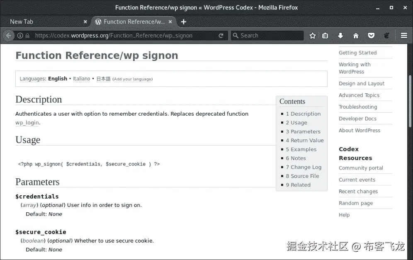Click WordPress logo favicon on active tab
This screenshot has height=260, width=413.
click(98, 22)
